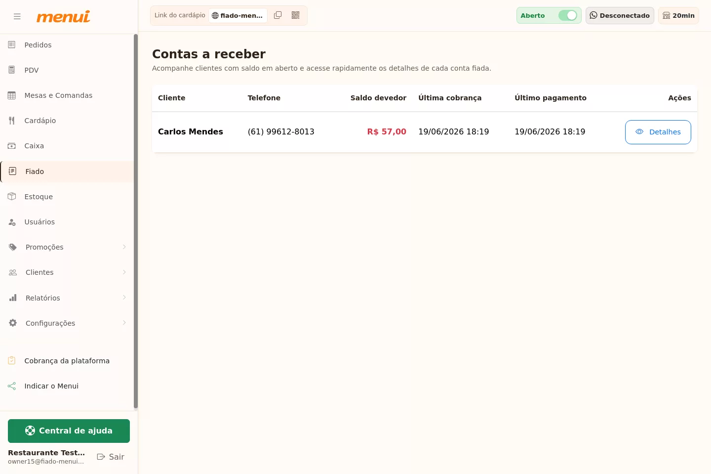Go to the PDV page
The height and width of the screenshot is (474, 711).
tap(67, 70)
